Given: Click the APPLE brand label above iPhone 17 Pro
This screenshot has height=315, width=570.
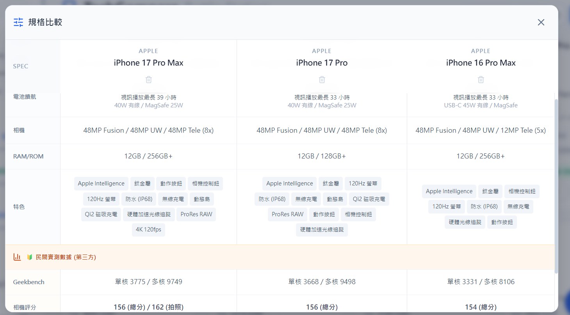Looking at the screenshot, I should coord(322,51).
